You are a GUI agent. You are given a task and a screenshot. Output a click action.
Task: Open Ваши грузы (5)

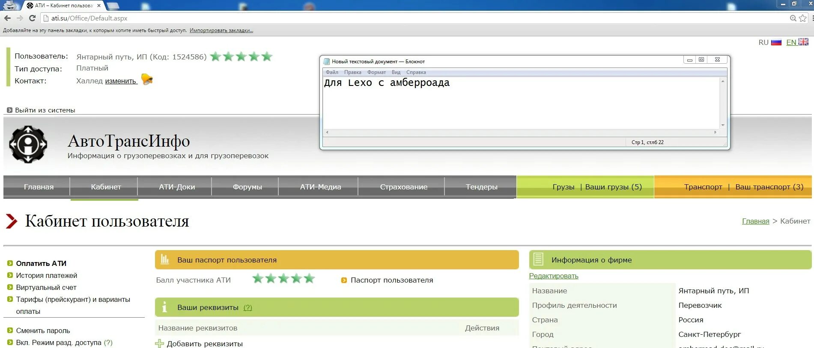click(614, 187)
